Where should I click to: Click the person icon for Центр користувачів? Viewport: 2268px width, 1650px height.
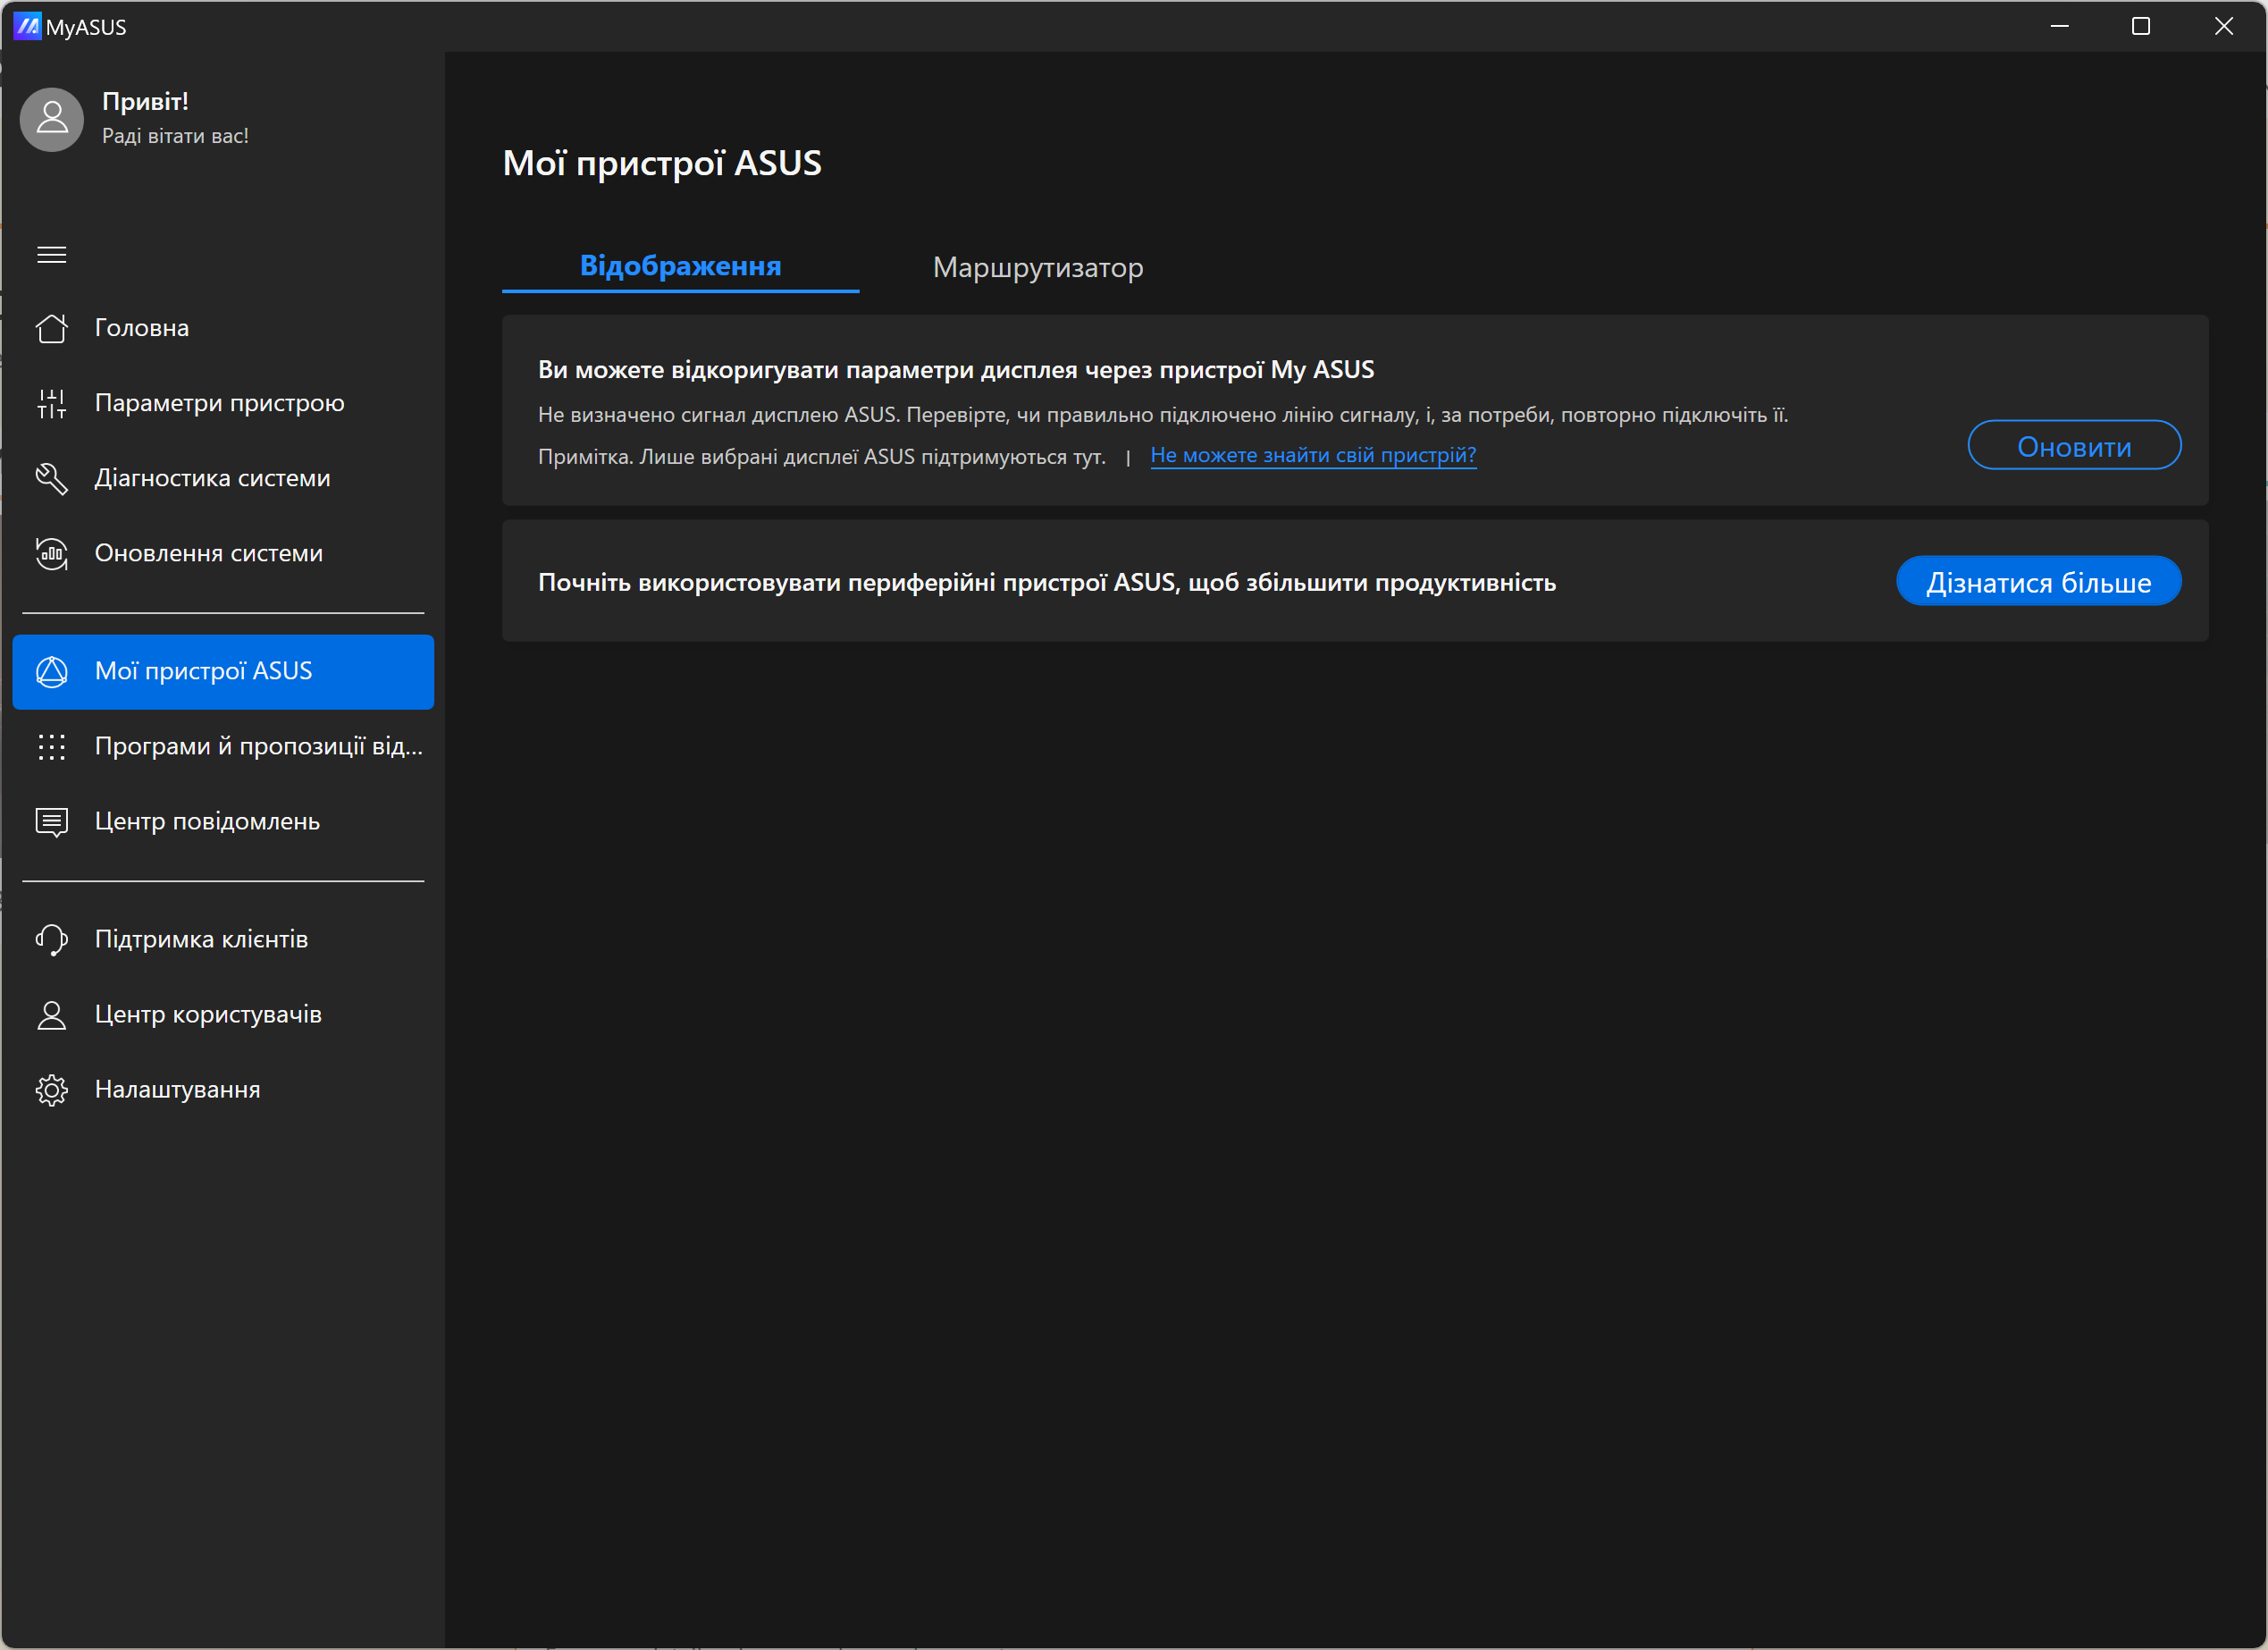(x=52, y=1014)
